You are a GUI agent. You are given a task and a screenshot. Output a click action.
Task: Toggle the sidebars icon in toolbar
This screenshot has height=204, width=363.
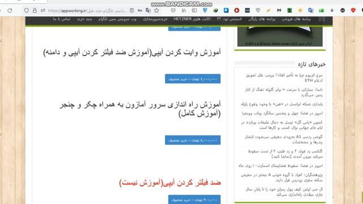click(195, 10)
